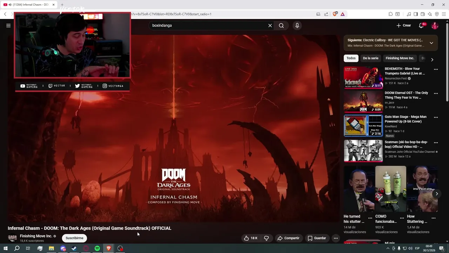The height and width of the screenshot is (253, 449).
Task: Open Finishing Move Inc. channel name
Action: [36, 236]
